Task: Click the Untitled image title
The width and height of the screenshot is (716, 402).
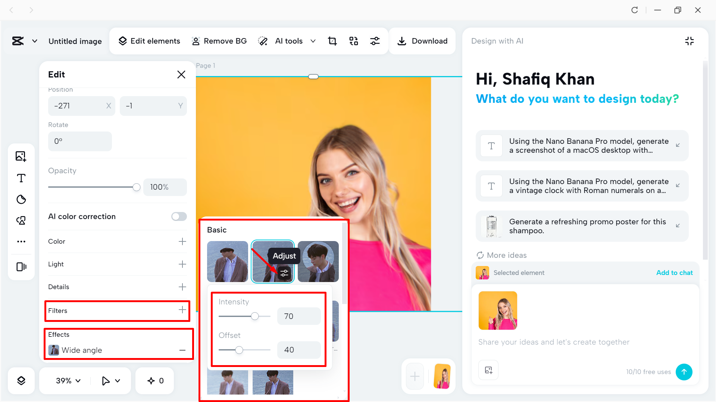Action: 75,41
